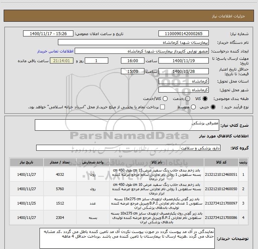
Task: Click quantity value 4032
Action: 60,174
